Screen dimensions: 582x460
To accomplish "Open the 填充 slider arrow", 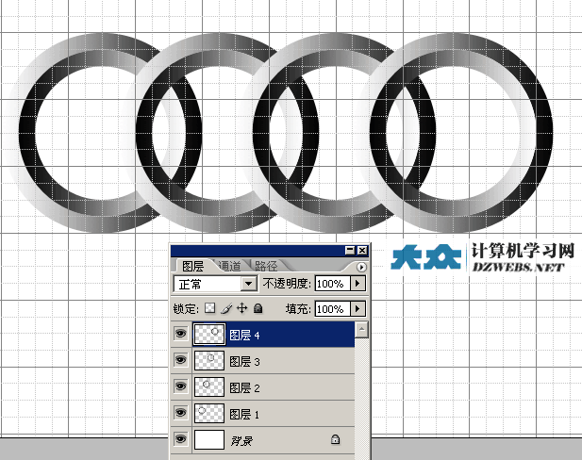I will coord(358,308).
